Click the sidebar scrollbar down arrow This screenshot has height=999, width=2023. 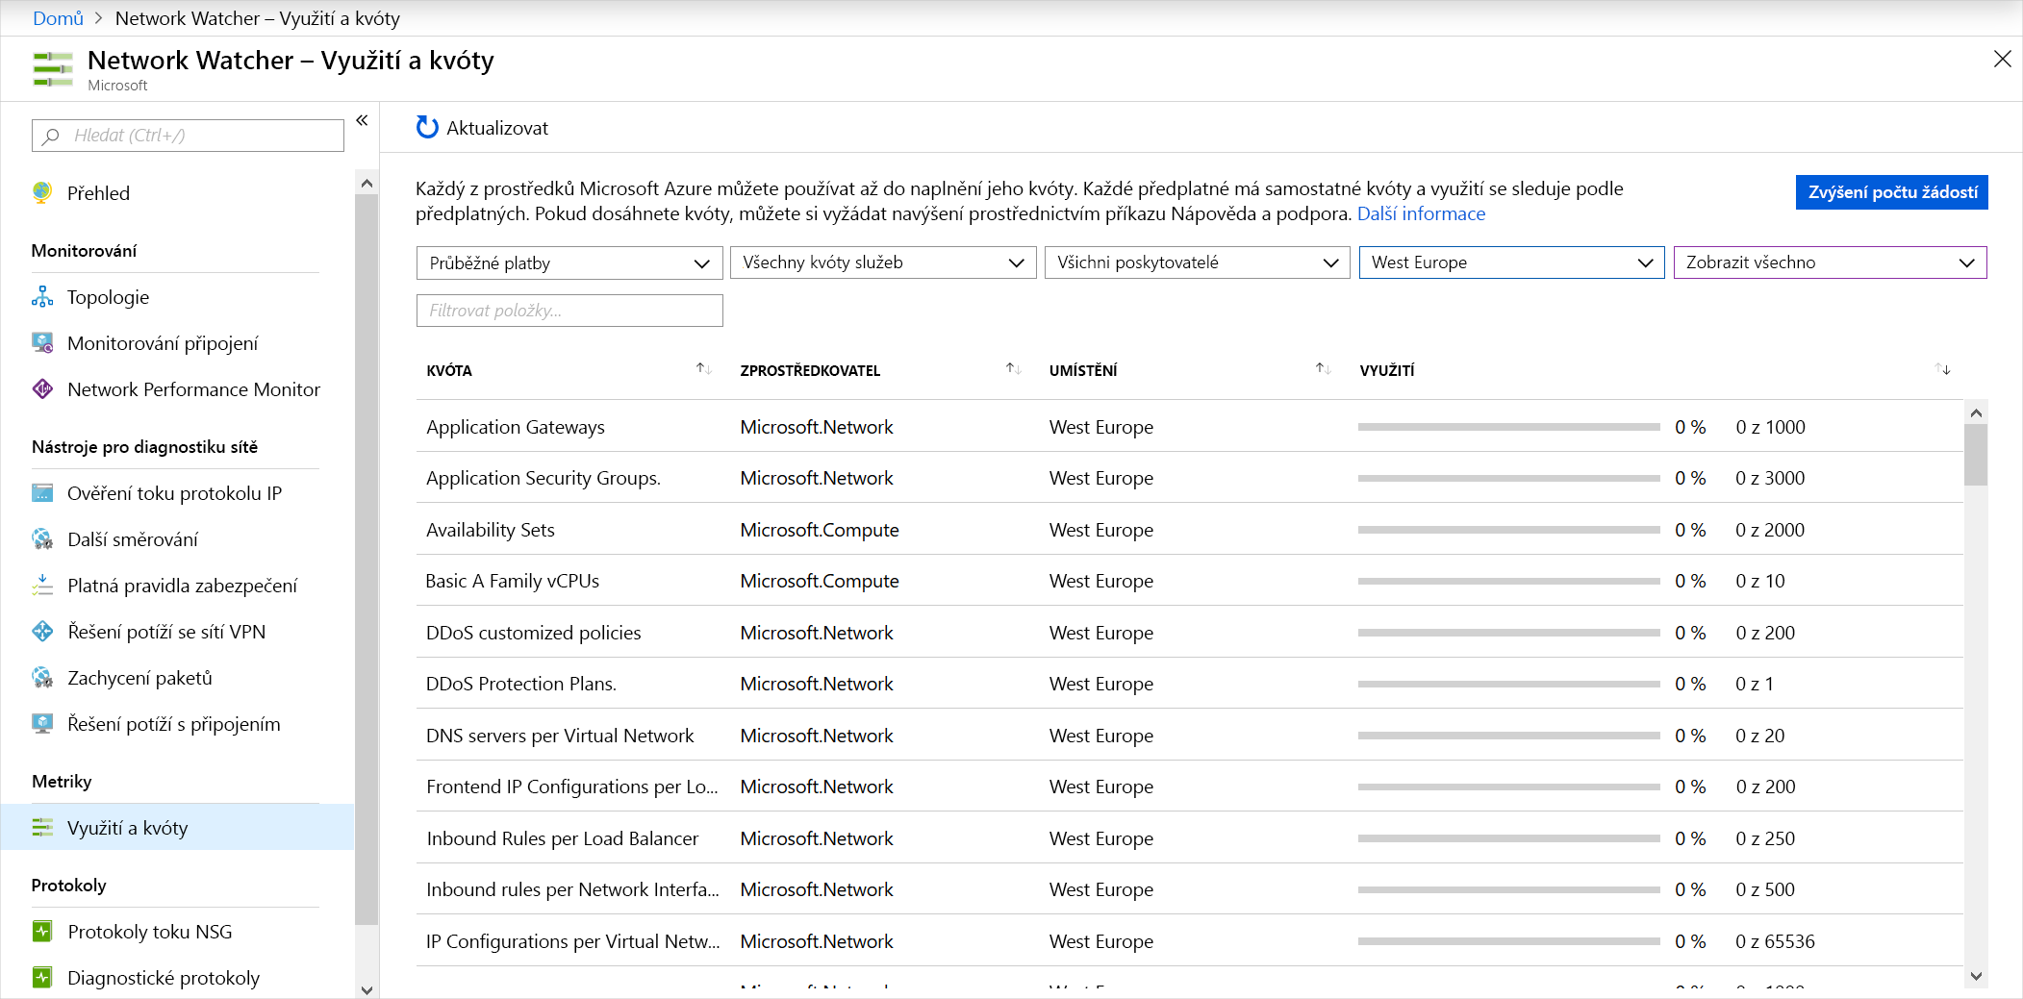367,989
